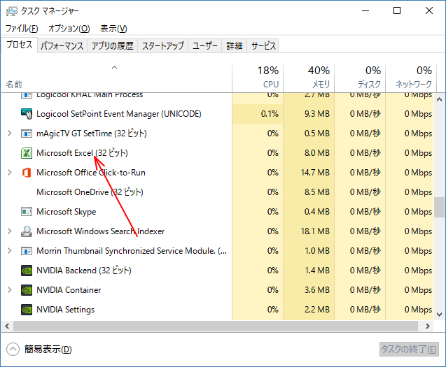446x367 pixels.
Task: Open the オプション(O) menu
Action: tap(69, 29)
